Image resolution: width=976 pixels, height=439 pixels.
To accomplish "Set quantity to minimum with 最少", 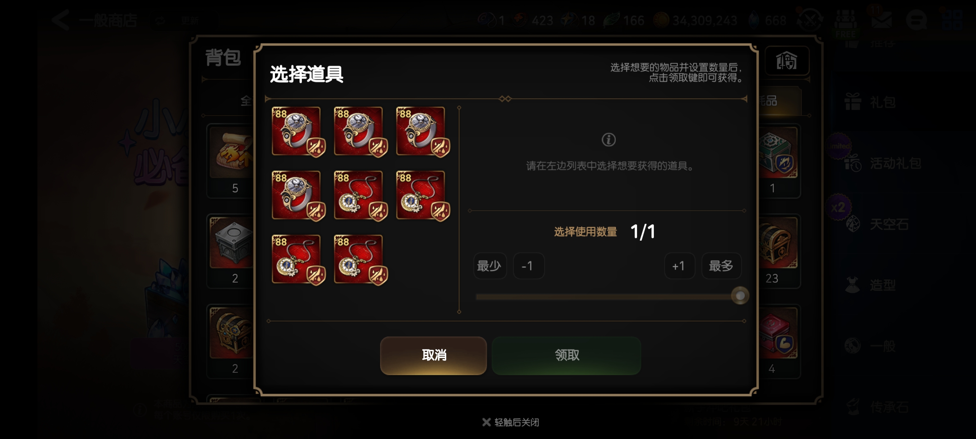I will pos(489,266).
